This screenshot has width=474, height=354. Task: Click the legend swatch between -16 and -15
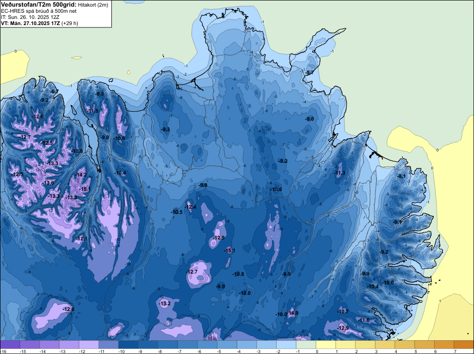pyautogui.click(x=10, y=345)
